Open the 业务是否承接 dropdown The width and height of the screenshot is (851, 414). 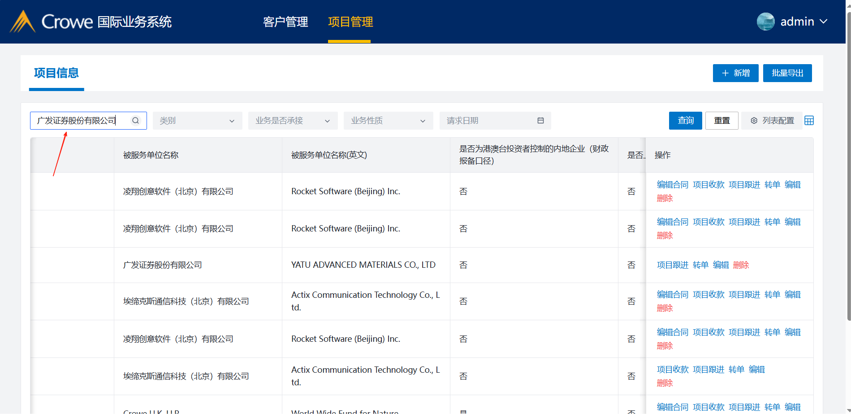tap(293, 121)
